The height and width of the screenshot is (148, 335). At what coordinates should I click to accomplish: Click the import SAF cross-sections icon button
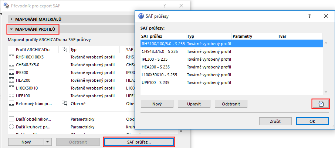click(x=321, y=104)
